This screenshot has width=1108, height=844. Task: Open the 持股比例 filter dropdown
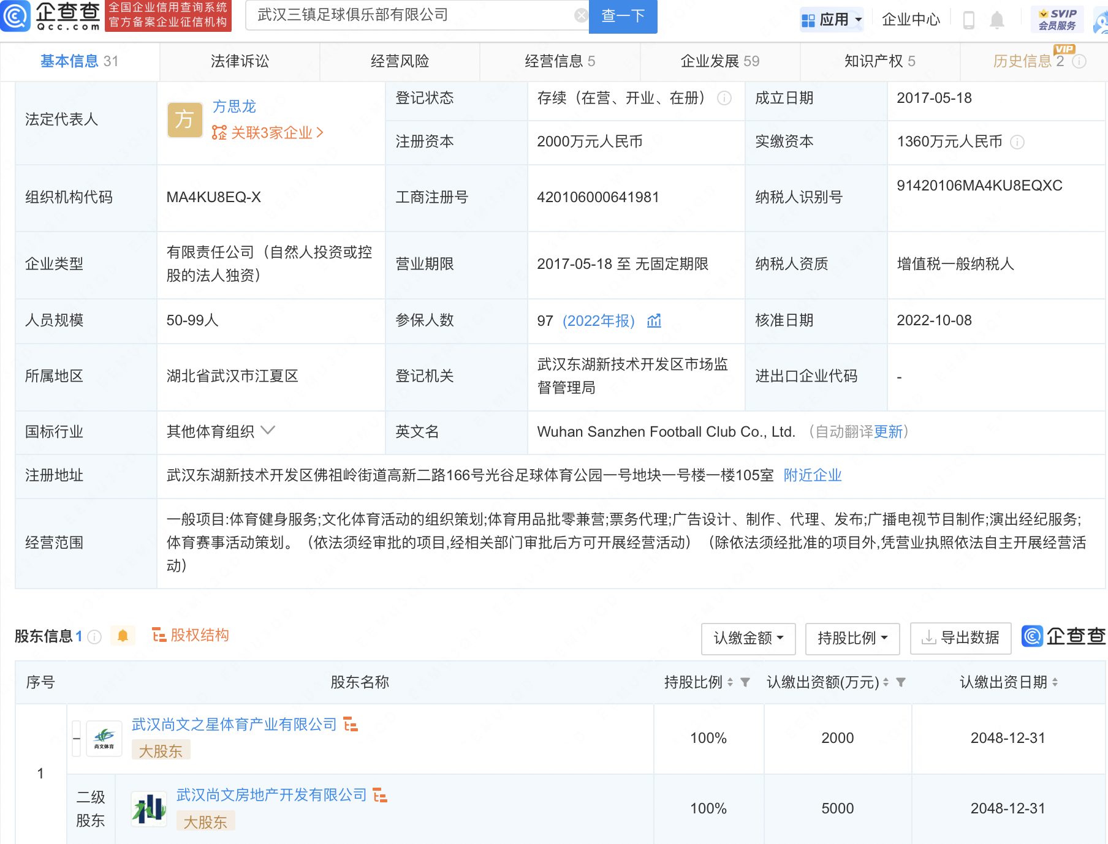(x=852, y=638)
